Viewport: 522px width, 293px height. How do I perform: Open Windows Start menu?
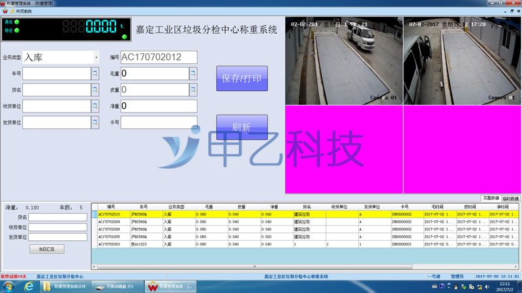8,286
